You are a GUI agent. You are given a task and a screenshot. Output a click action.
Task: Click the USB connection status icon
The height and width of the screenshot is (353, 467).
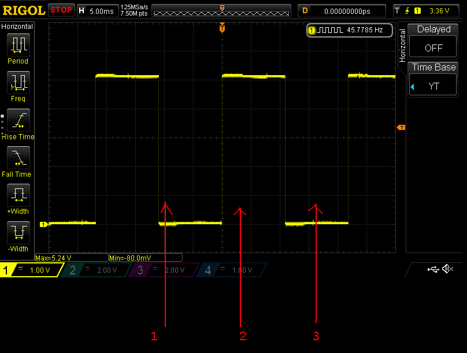coord(433,269)
